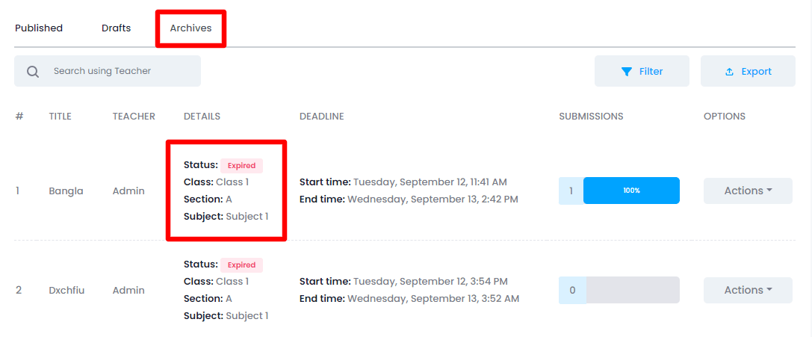Open the Archives tab
Viewport: 812px width, 337px height.
point(190,28)
